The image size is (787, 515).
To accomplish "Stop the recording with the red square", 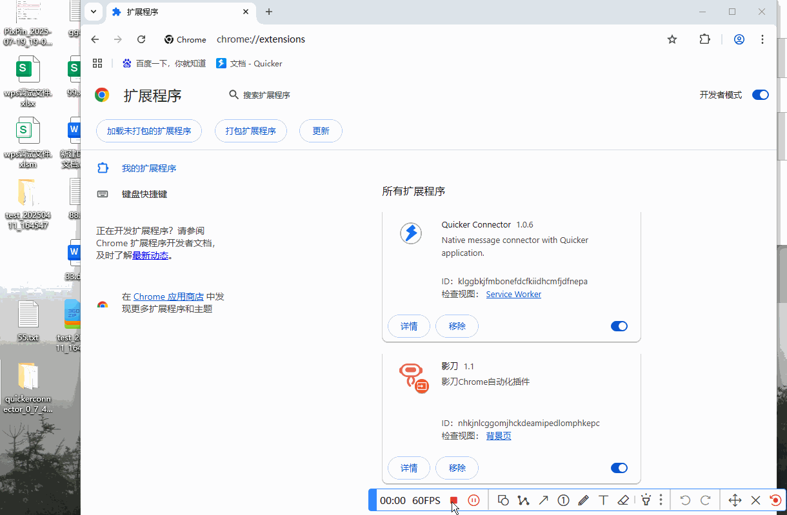I will (x=454, y=500).
